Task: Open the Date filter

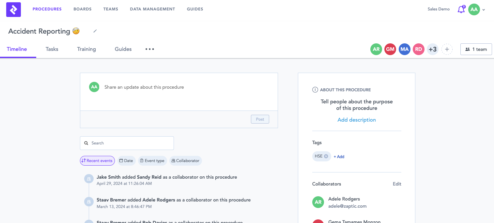Action: click(126, 161)
